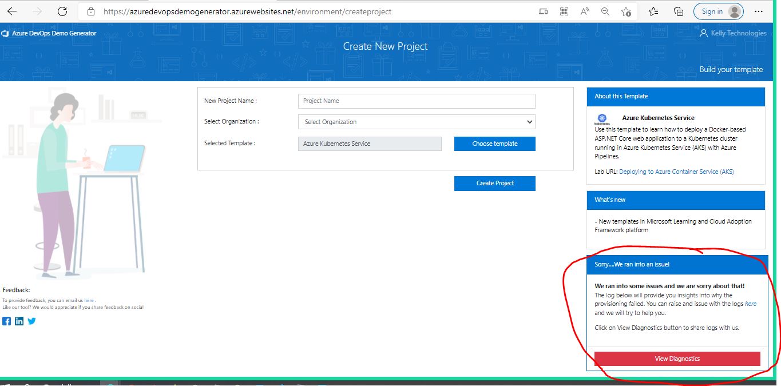Click the address bar URL

[x=248, y=11]
